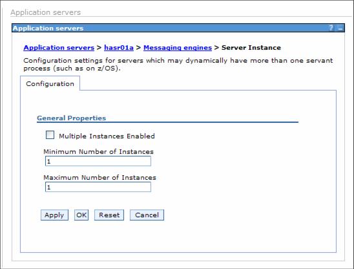Click the Multiple Instances Enabled label text

coord(107,136)
